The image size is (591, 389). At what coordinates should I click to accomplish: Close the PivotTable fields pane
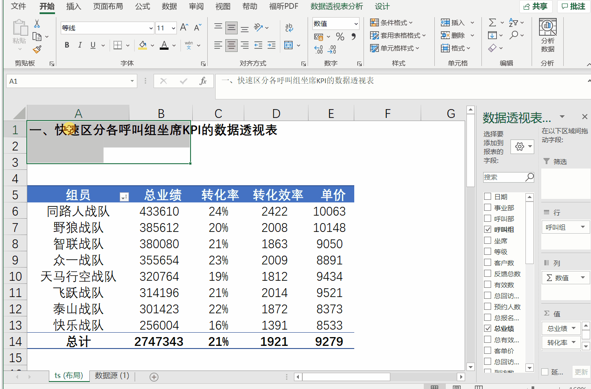pyautogui.click(x=584, y=117)
